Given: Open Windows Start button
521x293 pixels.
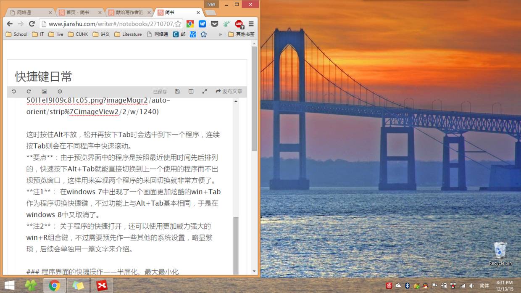Looking at the screenshot, I should tap(9, 285).
